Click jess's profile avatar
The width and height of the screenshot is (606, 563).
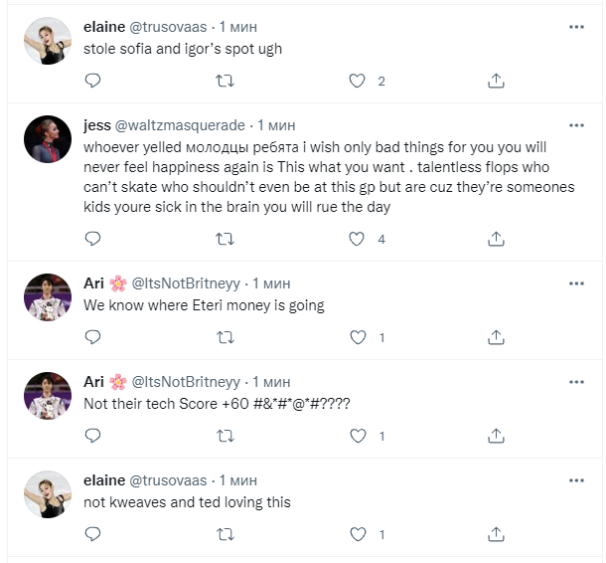(x=48, y=139)
